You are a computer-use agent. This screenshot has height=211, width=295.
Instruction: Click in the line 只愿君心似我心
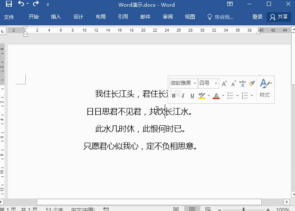pyautogui.click(x=111, y=146)
